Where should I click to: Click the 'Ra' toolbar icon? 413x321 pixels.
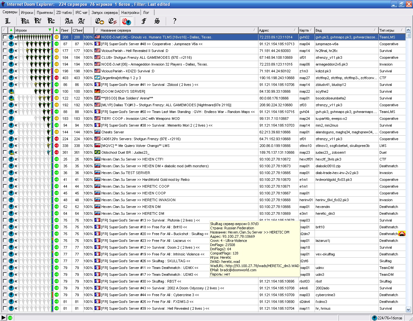(25, 21)
